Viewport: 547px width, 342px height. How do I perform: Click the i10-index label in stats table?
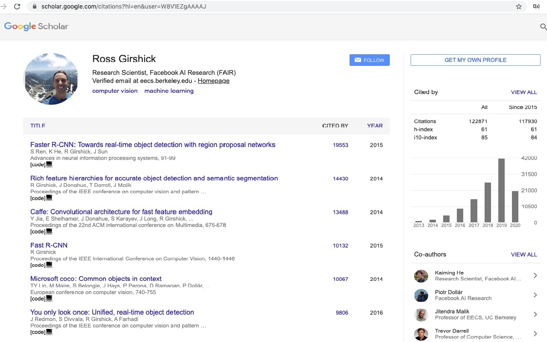tap(426, 138)
